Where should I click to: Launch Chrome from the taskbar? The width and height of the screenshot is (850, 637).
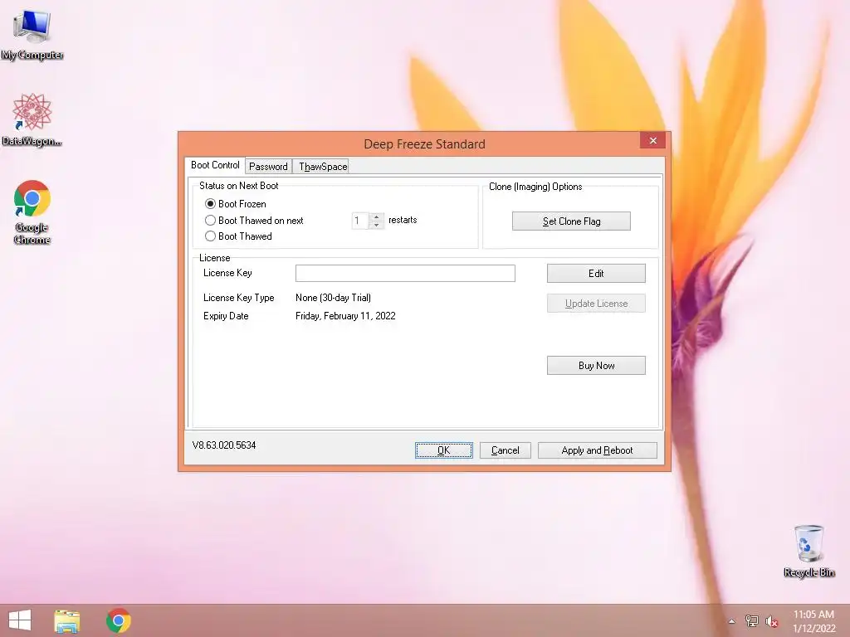pyautogui.click(x=118, y=620)
